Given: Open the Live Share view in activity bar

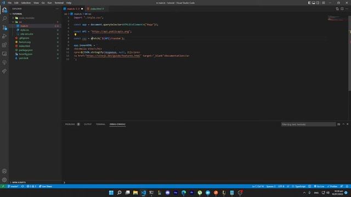Looking at the screenshot, I should tap(4, 72).
